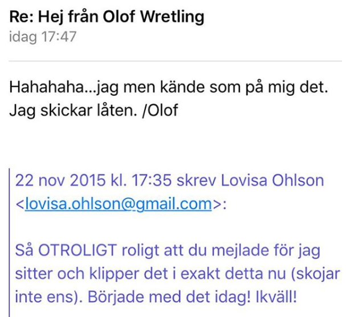Click the word mejlade in quoted text
346x317 pixels.
241,250
